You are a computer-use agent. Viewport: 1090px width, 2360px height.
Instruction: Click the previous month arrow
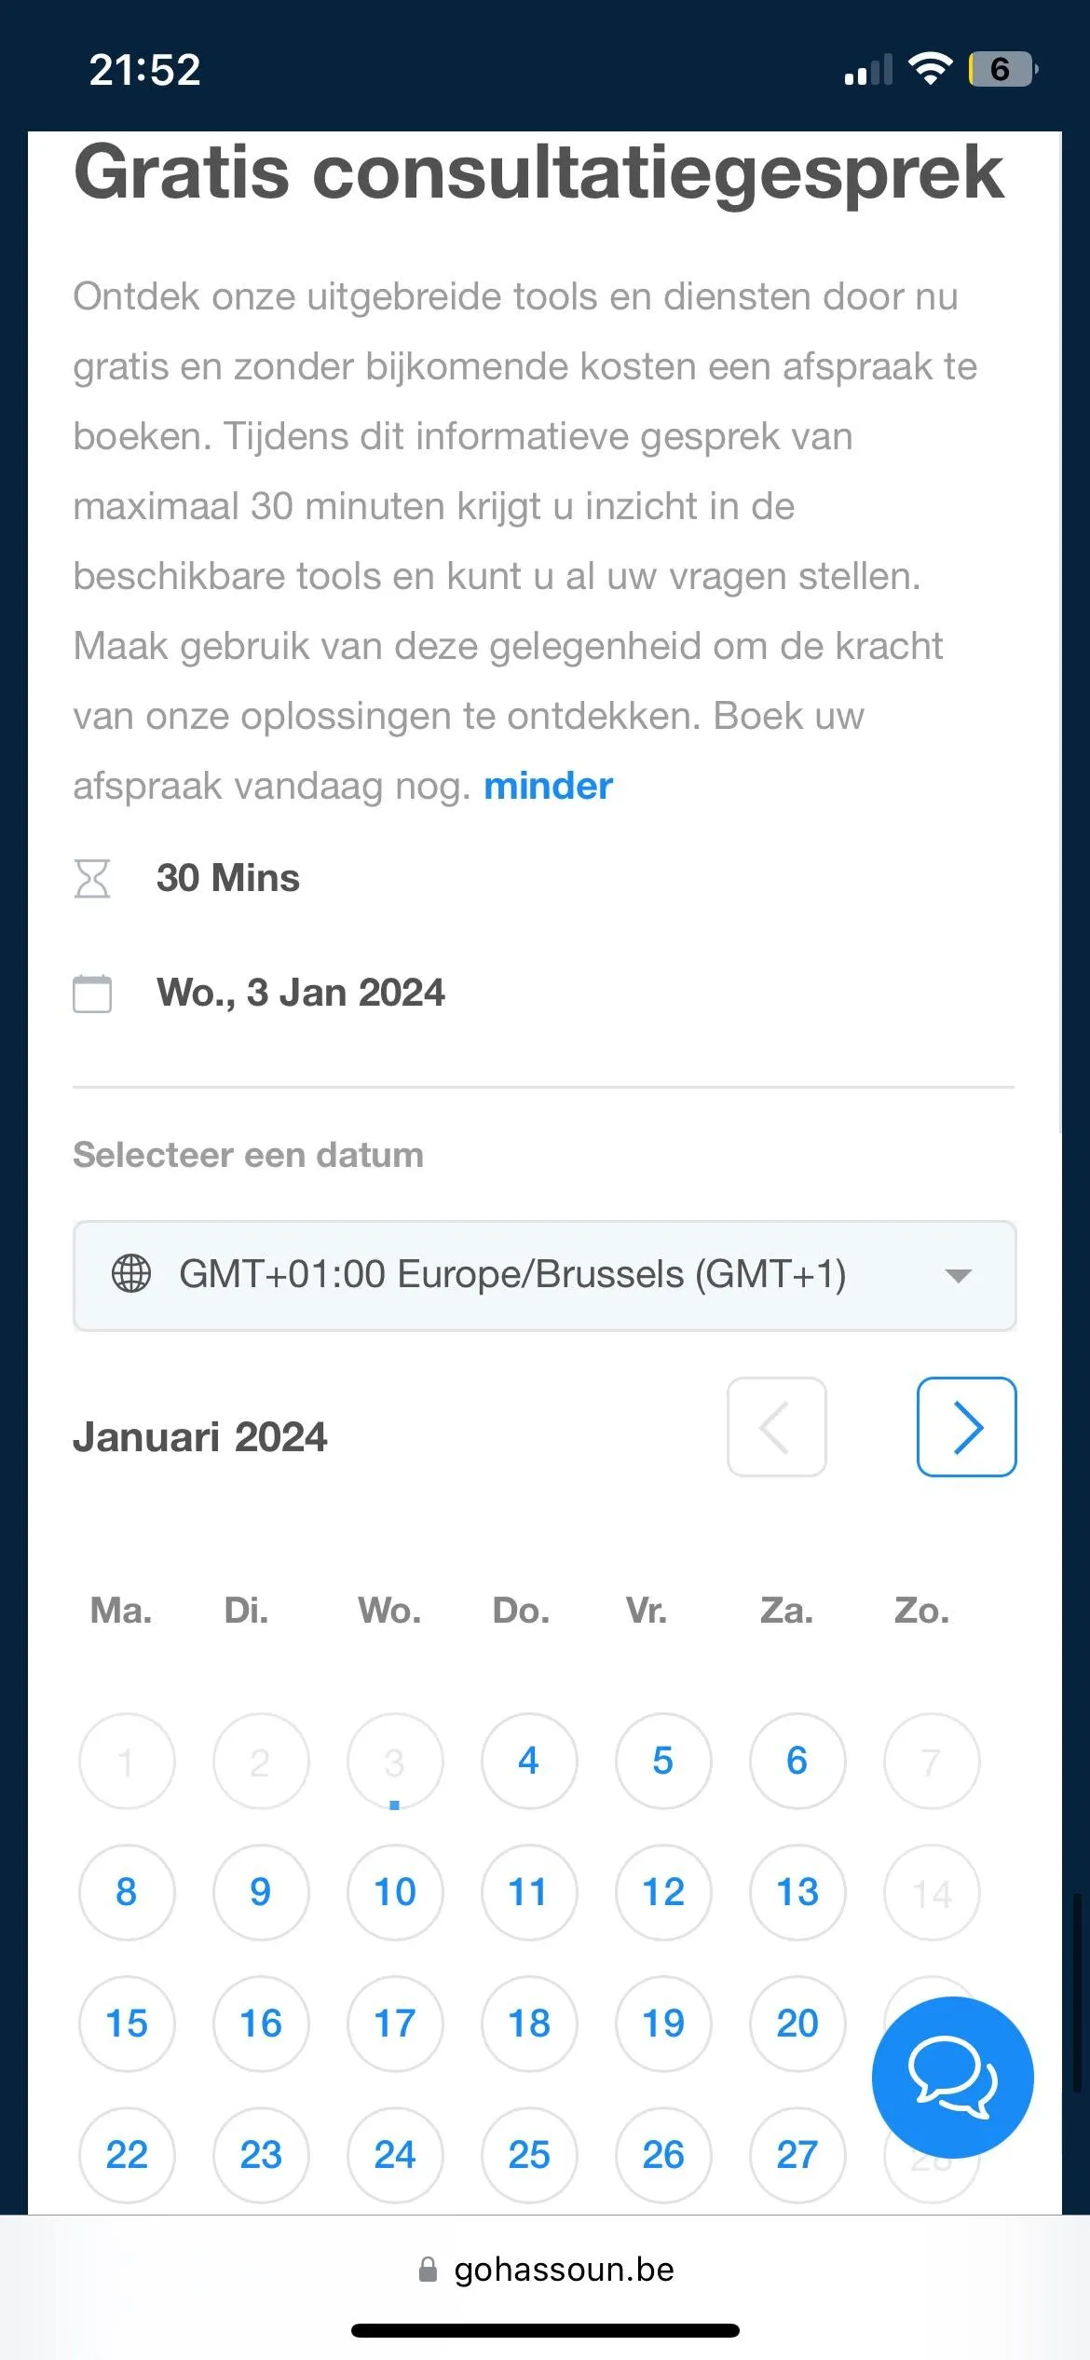click(x=776, y=1427)
